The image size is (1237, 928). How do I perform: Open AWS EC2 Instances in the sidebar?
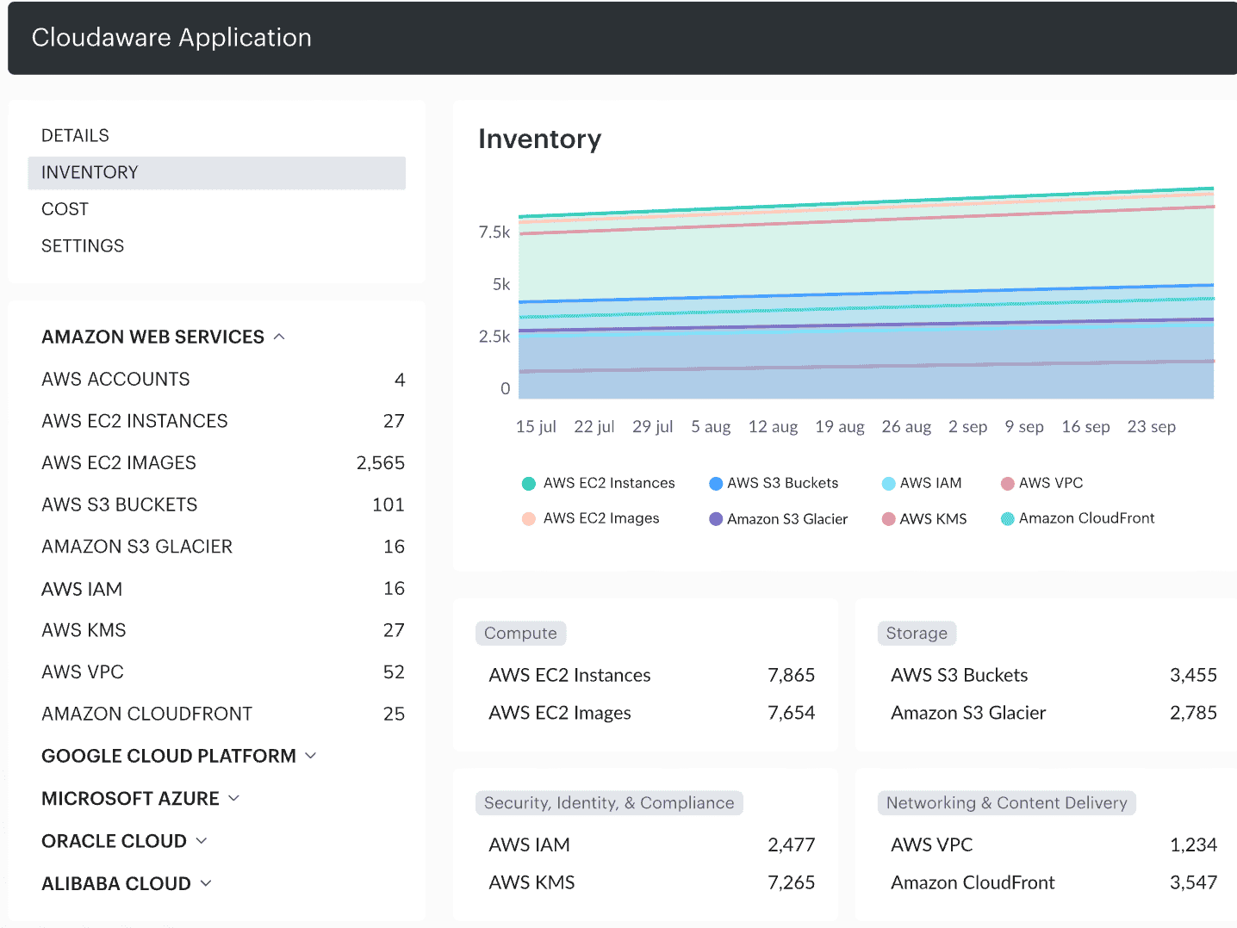pos(223,421)
